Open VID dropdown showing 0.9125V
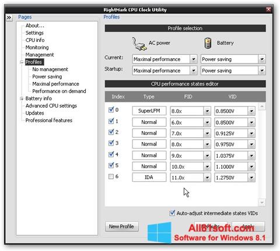The image size is (280, 251). (x=251, y=133)
